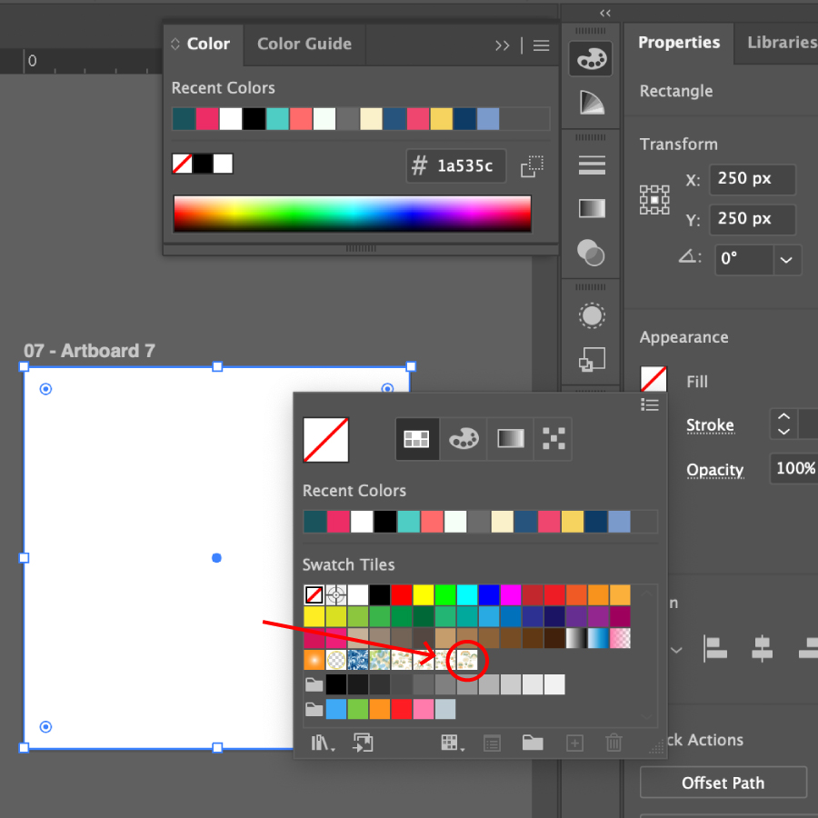The height and width of the screenshot is (818, 818).
Task: Select yellow recent color in Color panel
Action: click(441, 118)
